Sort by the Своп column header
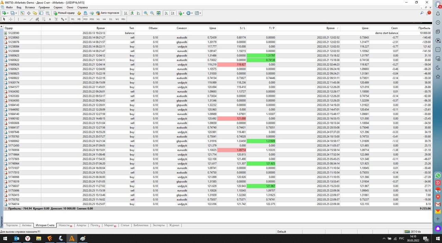 (x=395, y=28)
